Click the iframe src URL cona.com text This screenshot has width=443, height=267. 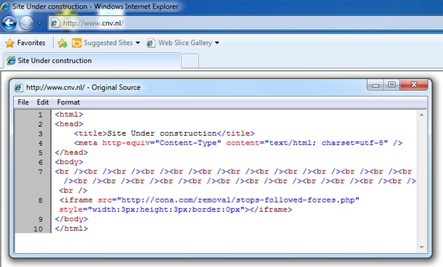coord(238,200)
